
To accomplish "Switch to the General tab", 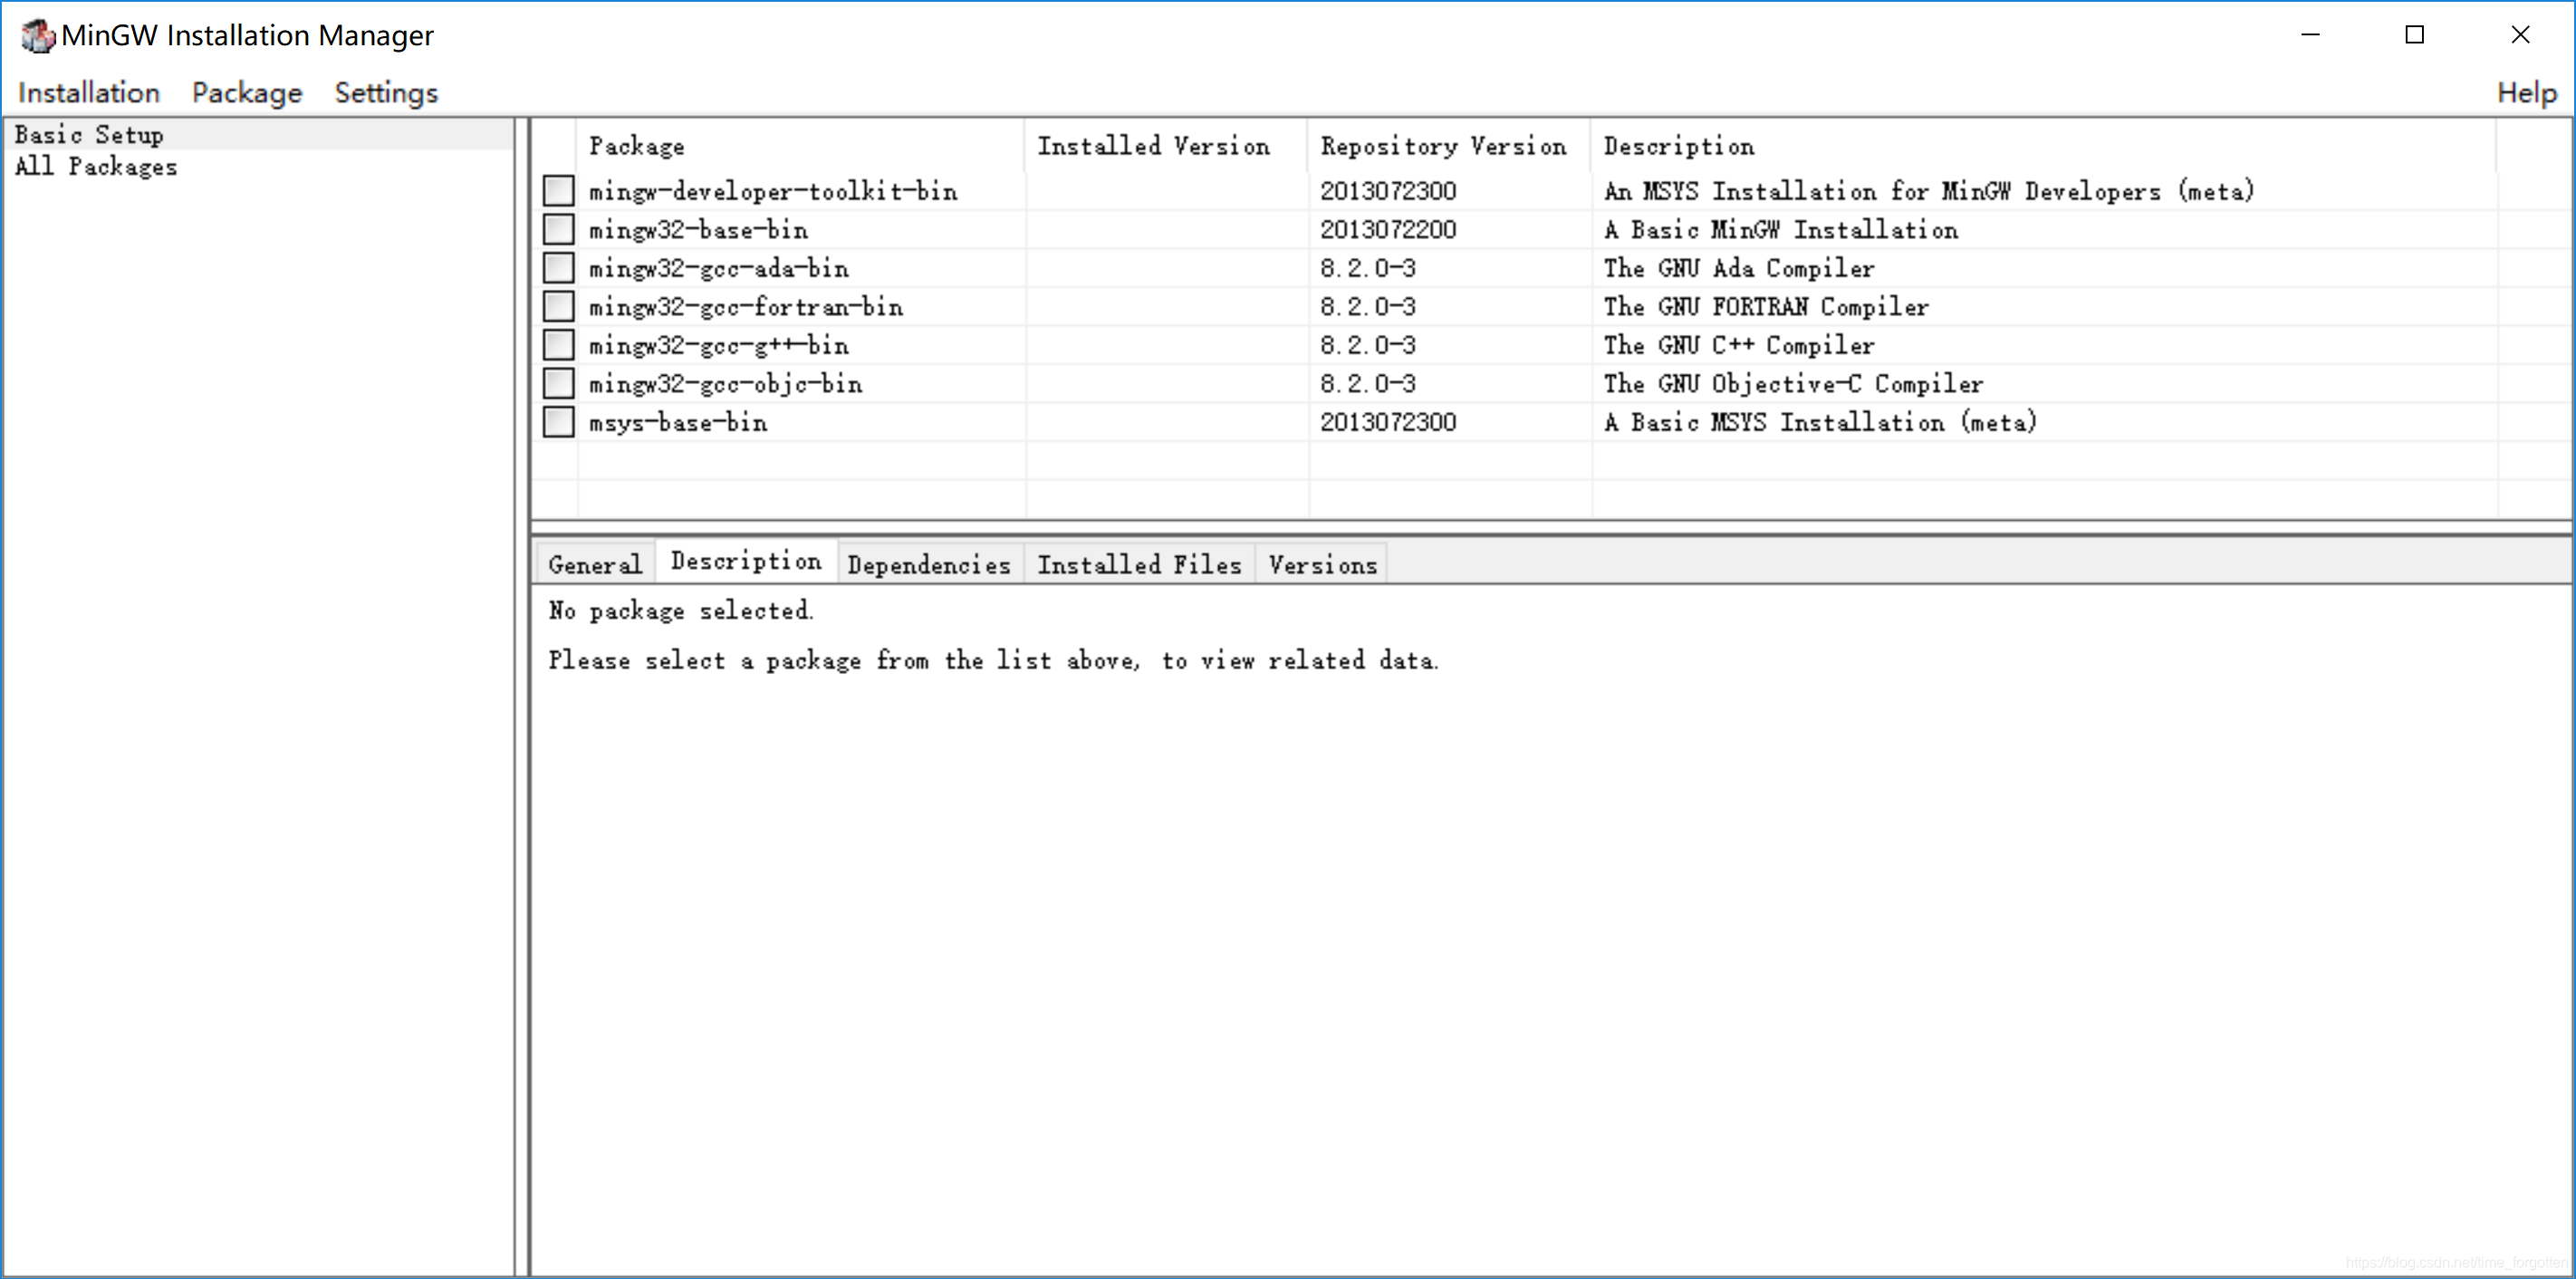I will point(598,564).
